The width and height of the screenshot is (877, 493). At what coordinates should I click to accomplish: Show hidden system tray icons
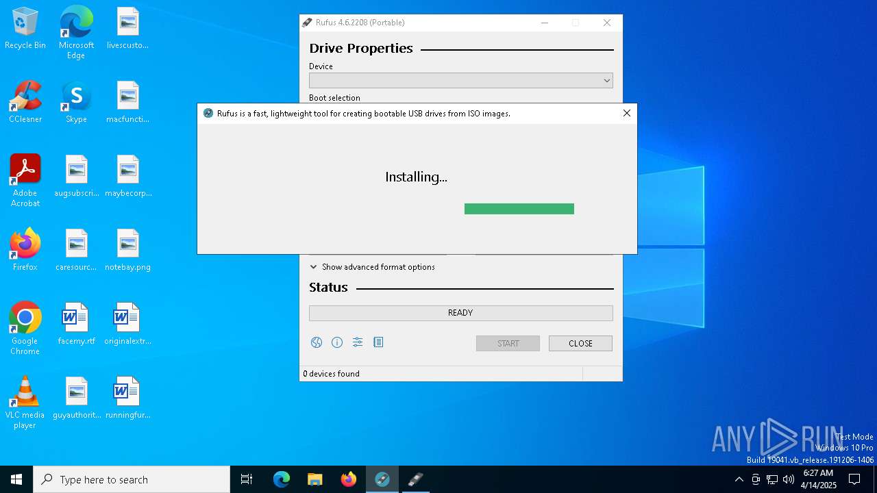point(739,479)
